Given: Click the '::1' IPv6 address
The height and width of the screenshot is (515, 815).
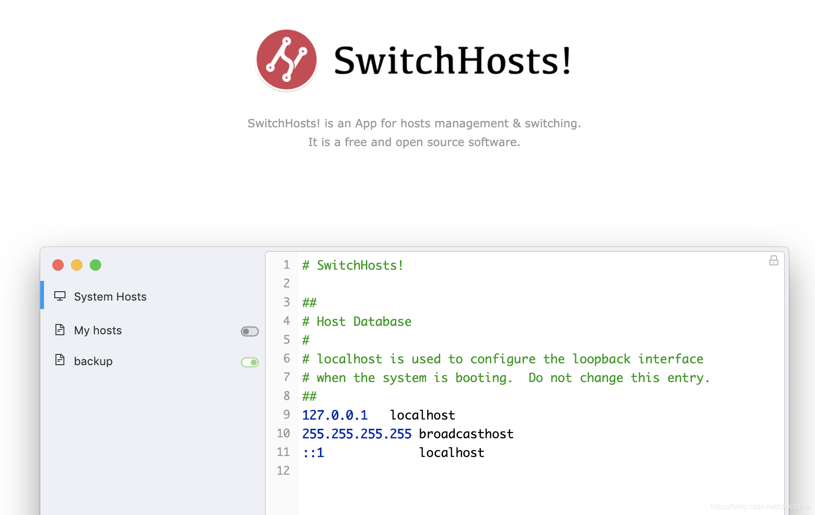Looking at the screenshot, I should [x=313, y=453].
